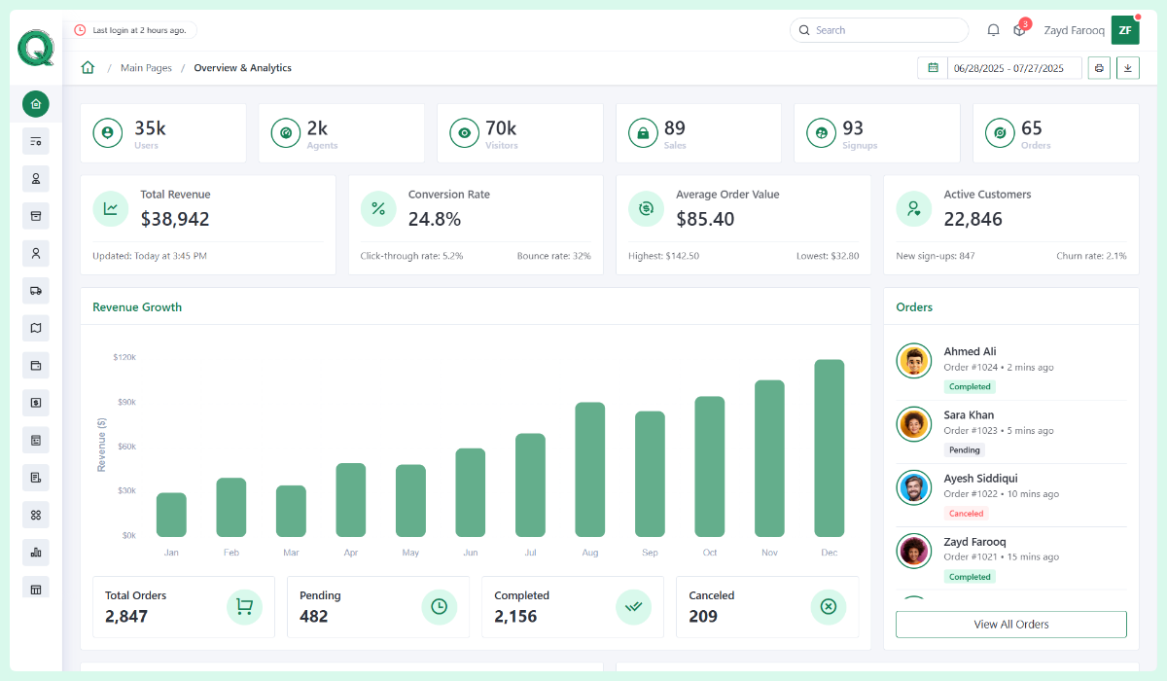This screenshot has width=1167, height=681.
Task: Click inside the Search input field
Action: point(878,30)
